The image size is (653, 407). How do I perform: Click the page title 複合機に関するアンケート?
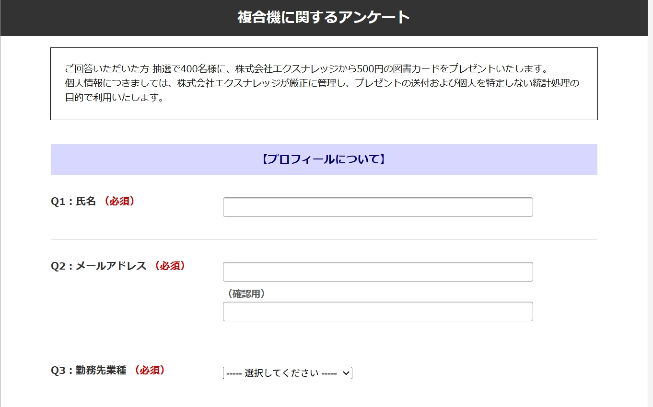tap(324, 17)
